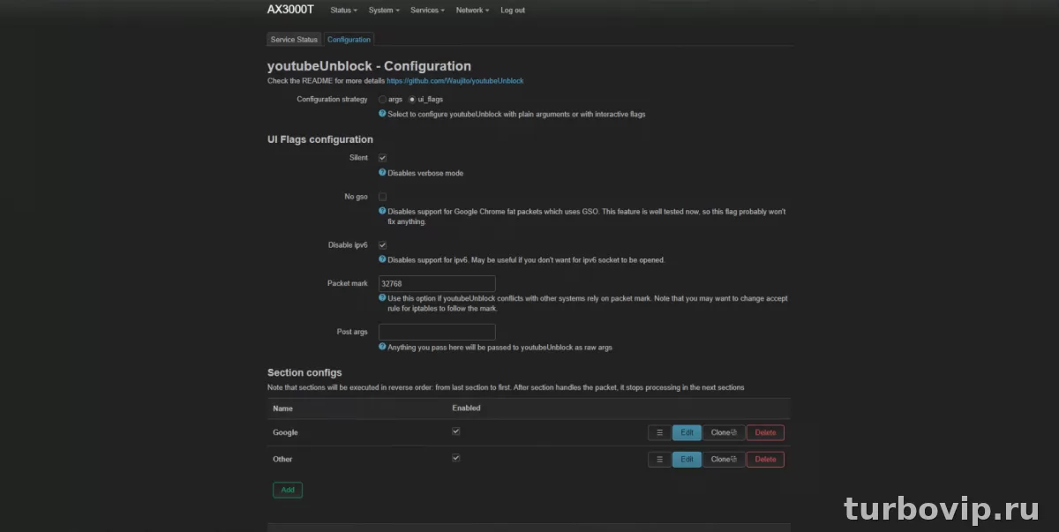Click help icon under Packet mark field
Image resolution: width=1059 pixels, height=532 pixels.
click(x=382, y=298)
